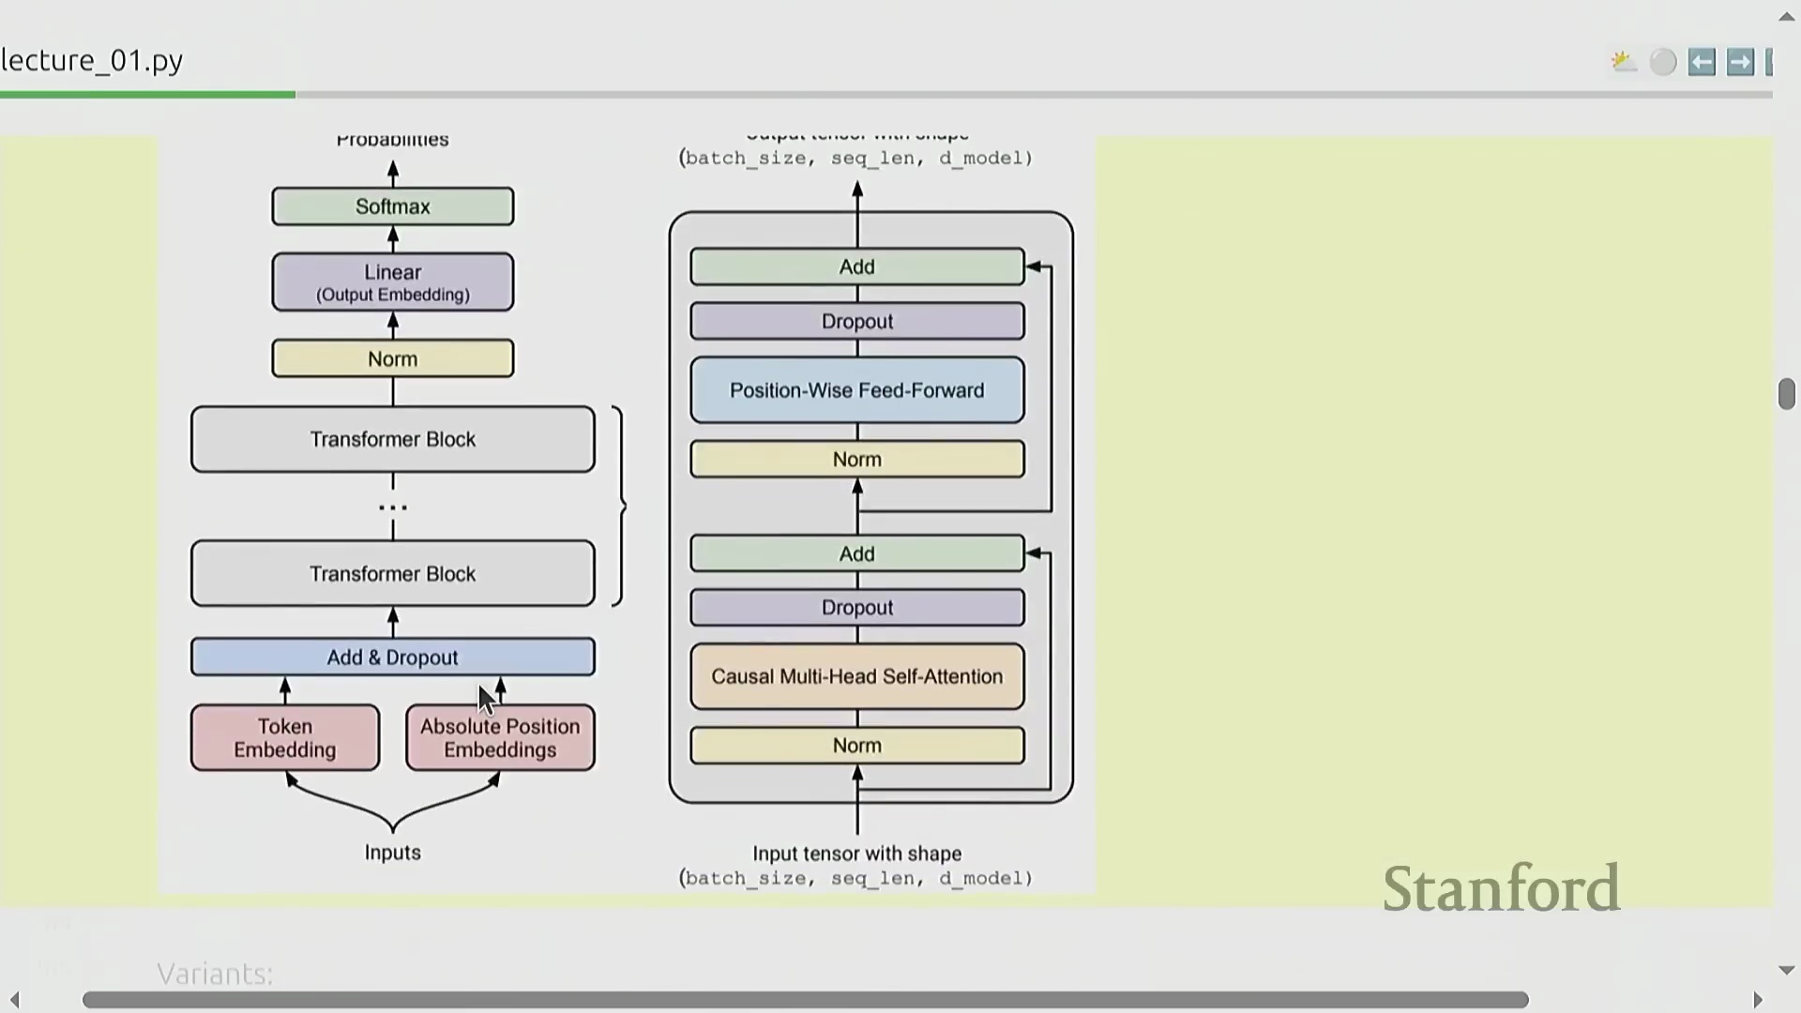The image size is (1801, 1013).
Task: Advance with the right arrow button
Action: 1740,62
